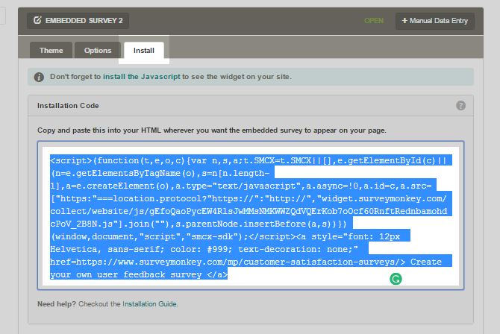
Task: Click the code line containing 'widget.surveymonkey.com/'
Action: click(249, 198)
